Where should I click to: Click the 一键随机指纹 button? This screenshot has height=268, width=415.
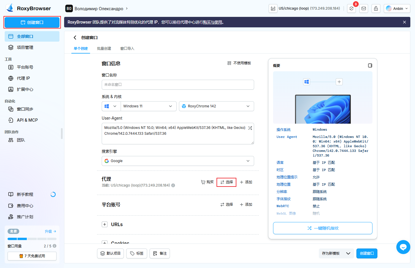coord(323,228)
